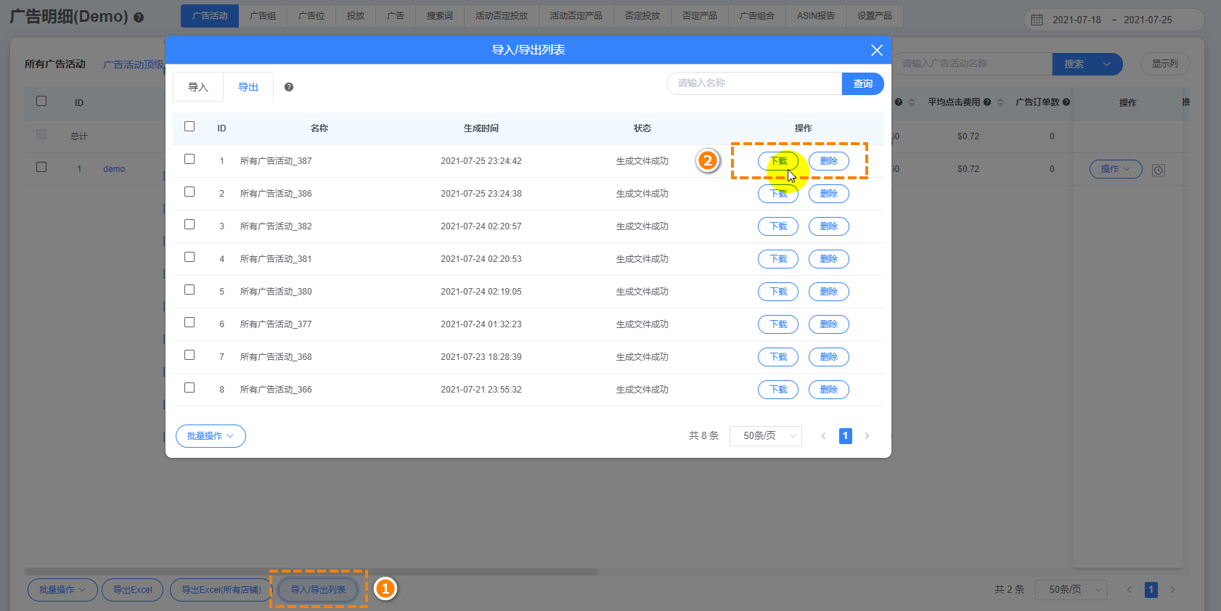Expand the 批量操作 dropdown in the dialog
1221x611 pixels.
point(211,436)
